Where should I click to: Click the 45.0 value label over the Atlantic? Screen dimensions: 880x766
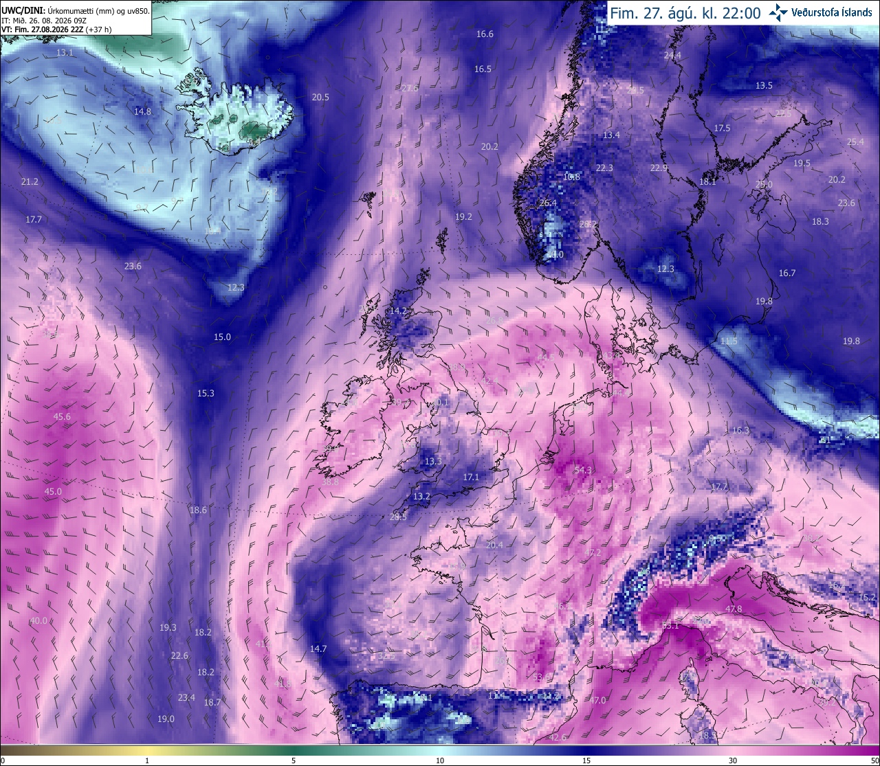53,491
